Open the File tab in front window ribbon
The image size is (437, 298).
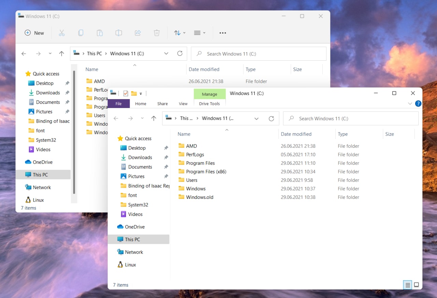point(118,104)
